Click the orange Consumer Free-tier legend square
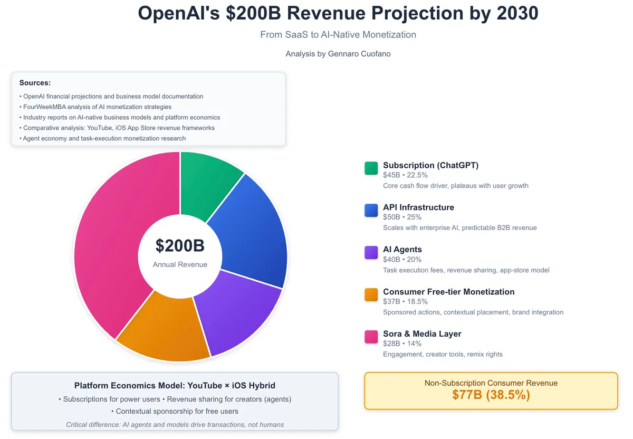The image size is (633, 439). (x=371, y=294)
